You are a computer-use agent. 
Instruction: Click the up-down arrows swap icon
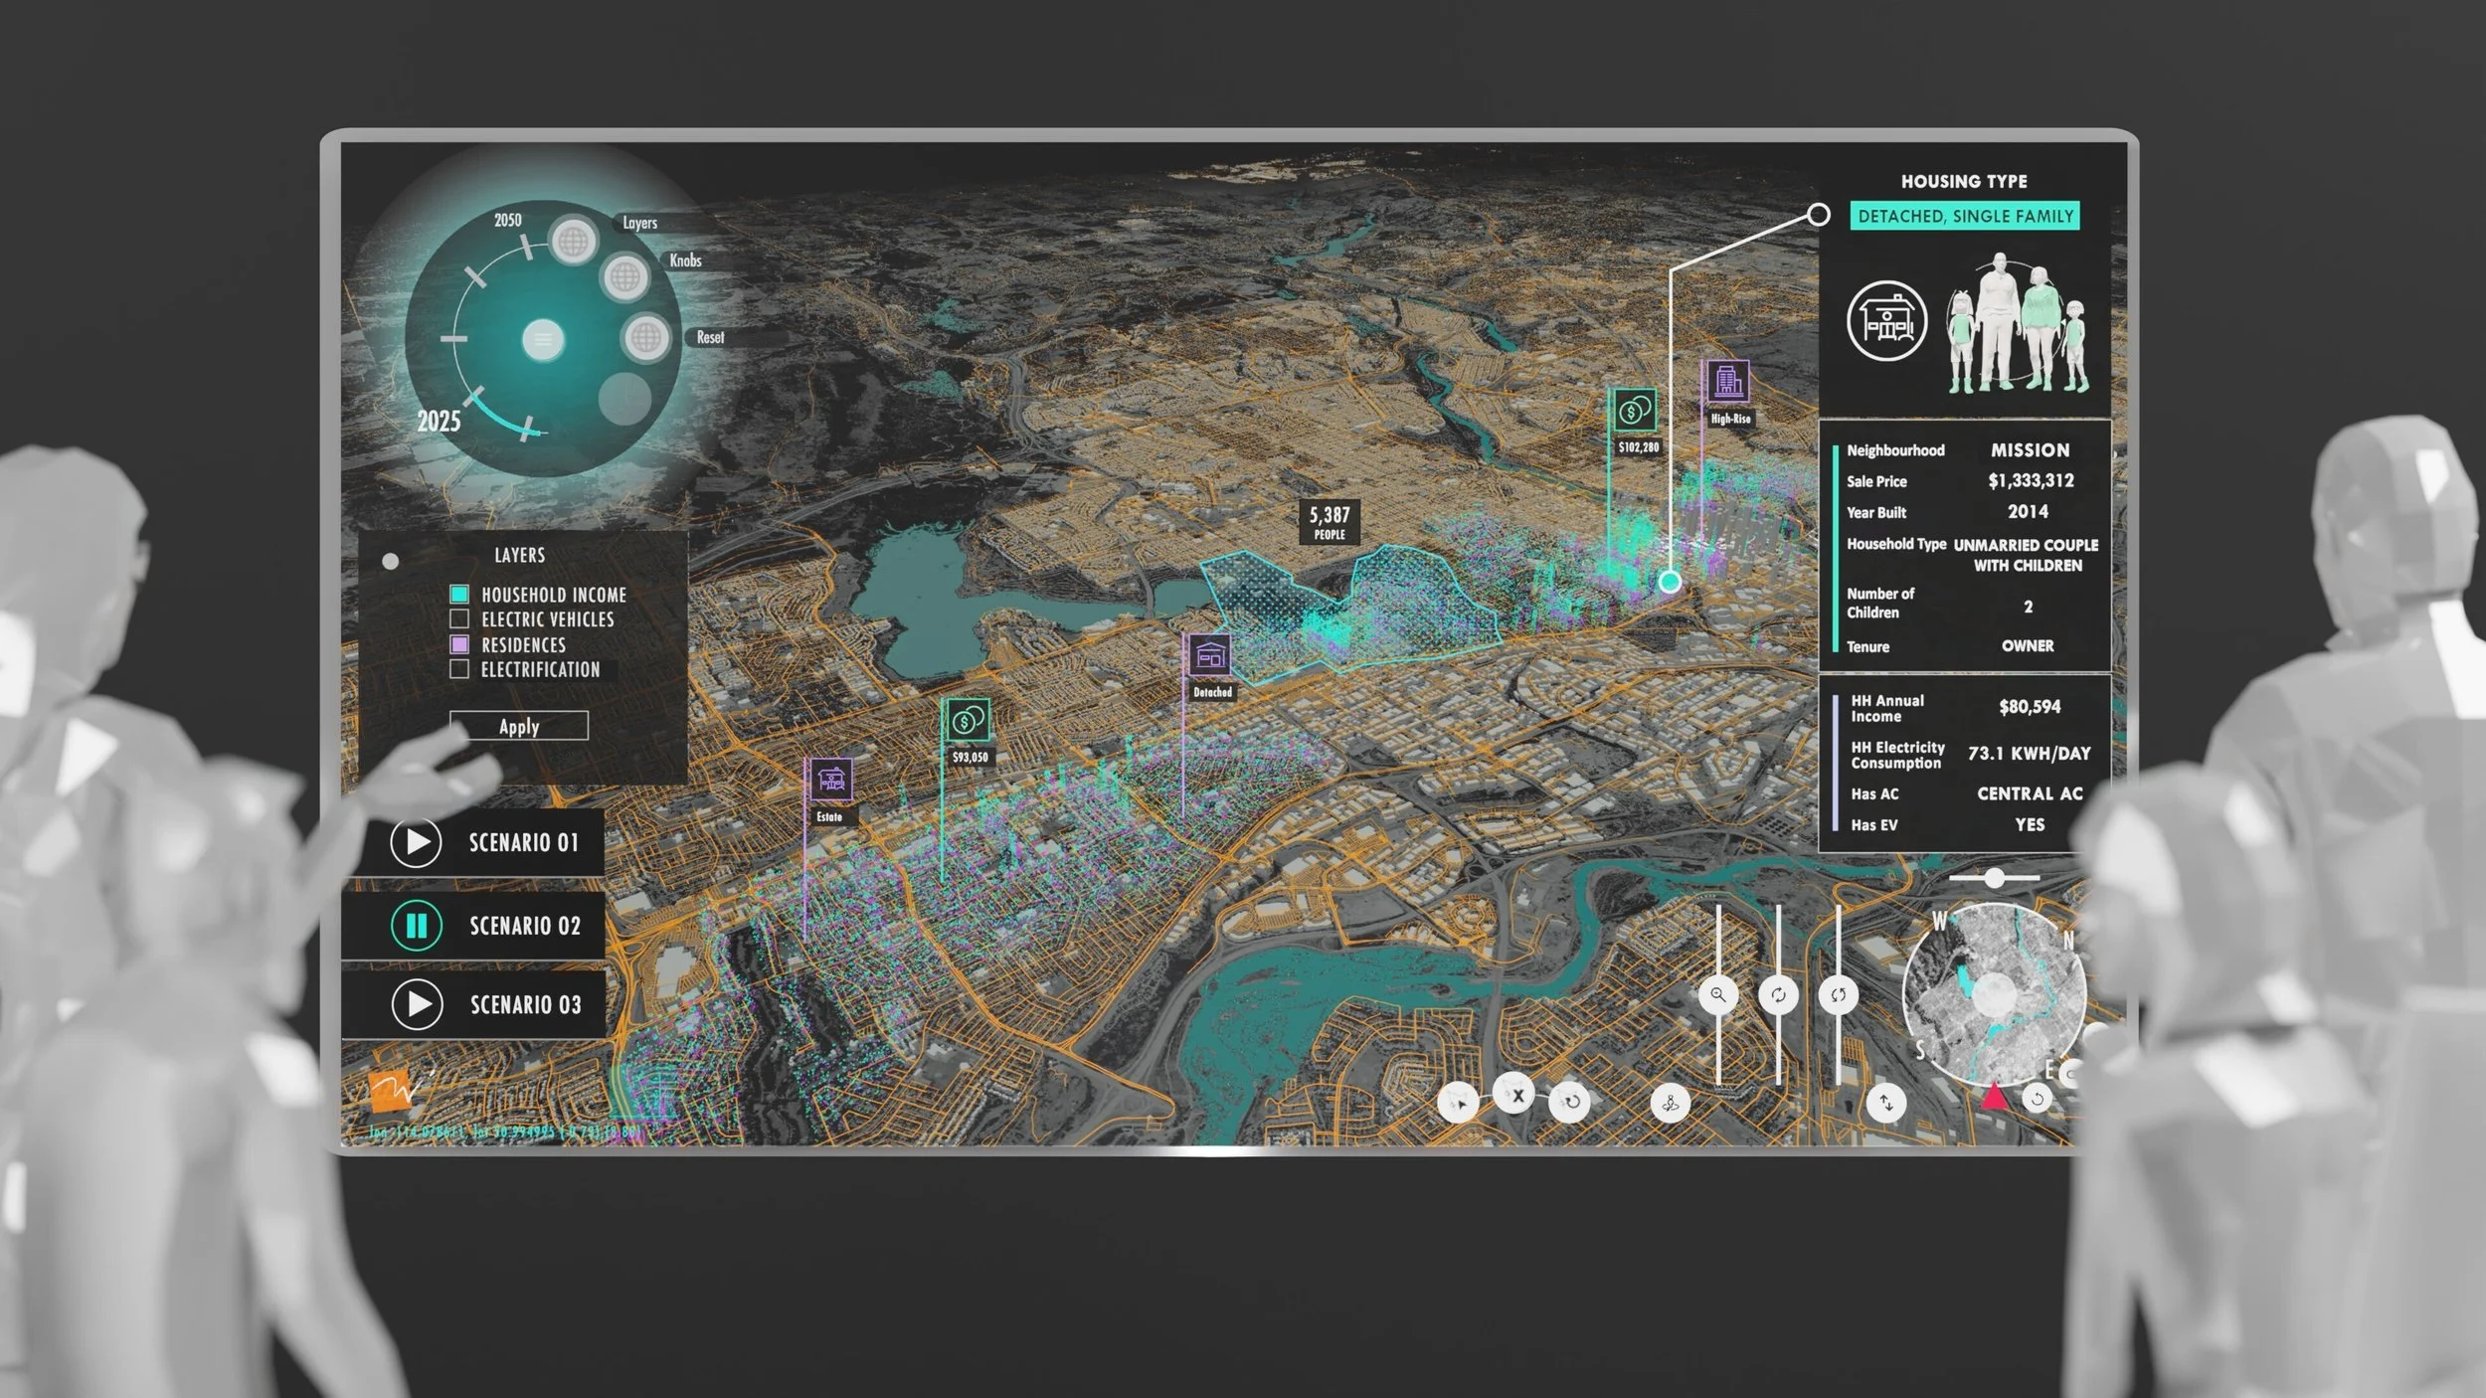[x=1885, y=1103]
